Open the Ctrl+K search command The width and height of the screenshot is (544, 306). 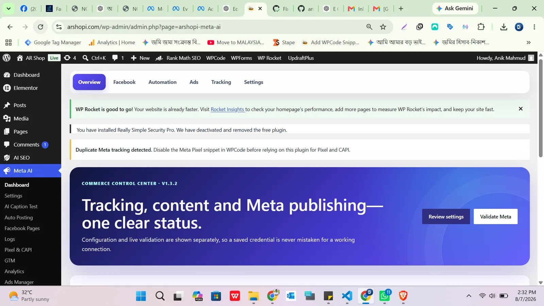pyautogui.click(x=94, y=58)
